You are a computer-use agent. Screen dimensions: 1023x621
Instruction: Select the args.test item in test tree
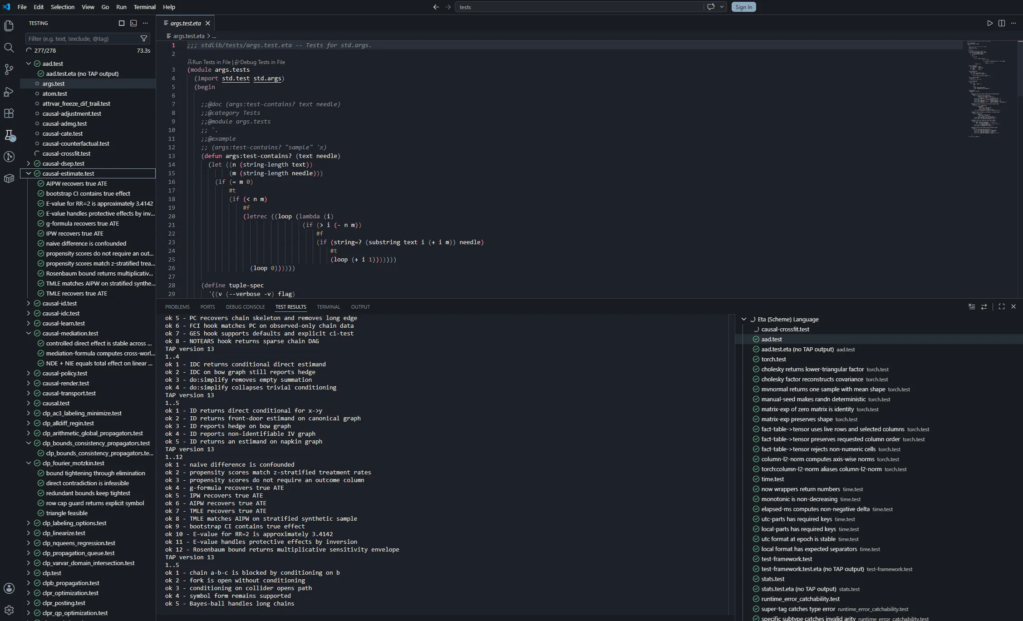click(88, 84)
